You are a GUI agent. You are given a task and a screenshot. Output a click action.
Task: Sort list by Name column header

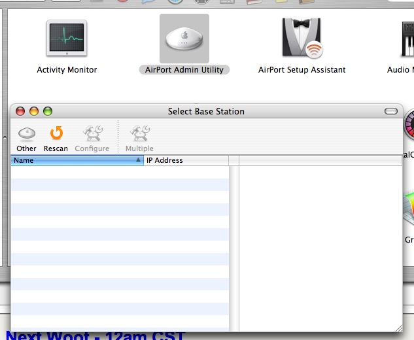tap(77, 160)
